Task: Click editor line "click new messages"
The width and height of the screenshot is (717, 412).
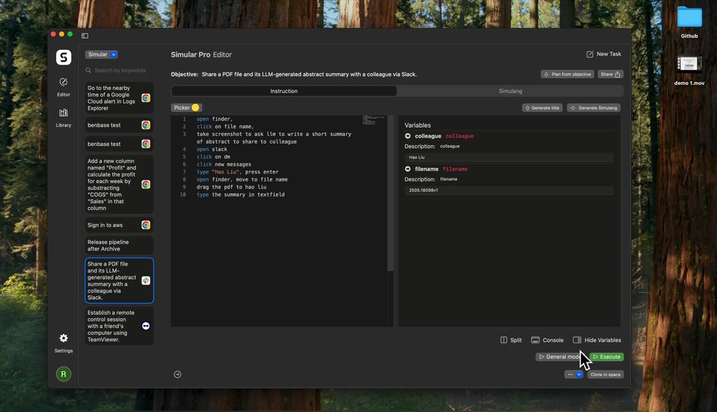Action: pyautogui.click(x=224, y=164)
